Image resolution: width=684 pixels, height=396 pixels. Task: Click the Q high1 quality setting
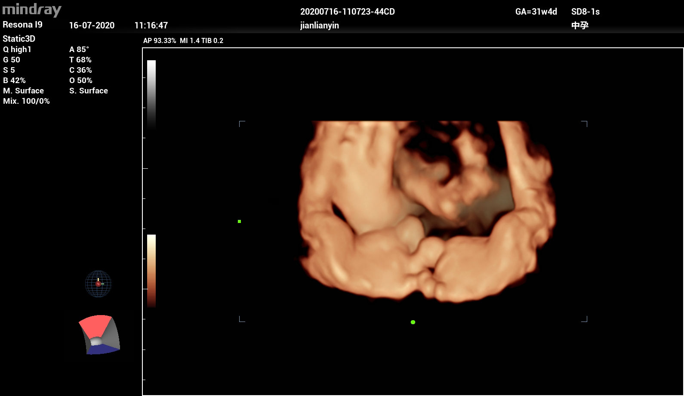pos(17,49)
